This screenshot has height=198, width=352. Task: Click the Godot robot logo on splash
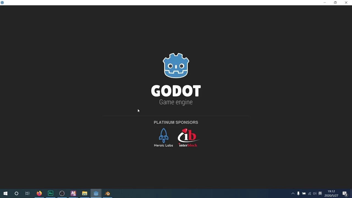pos(176,65)
